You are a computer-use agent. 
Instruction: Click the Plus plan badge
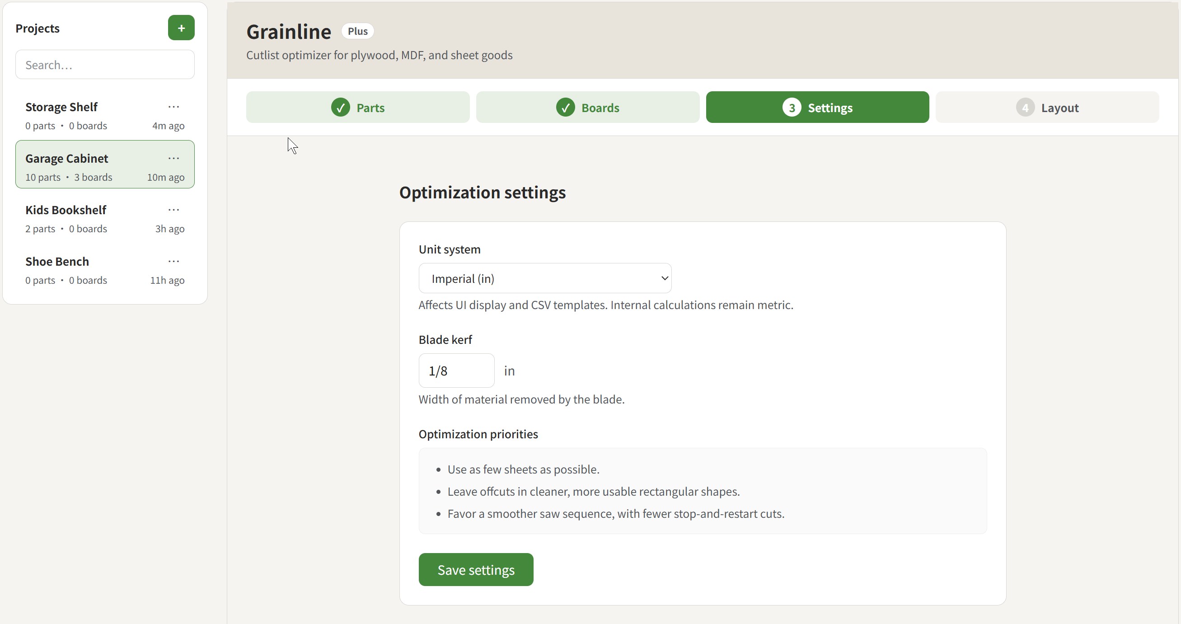(357, 31)
